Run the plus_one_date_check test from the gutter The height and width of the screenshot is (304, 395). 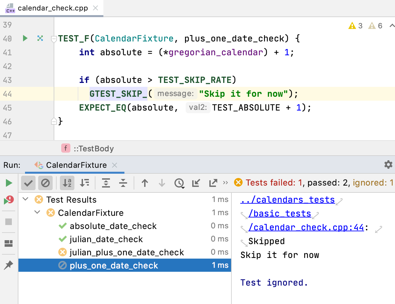25,38
